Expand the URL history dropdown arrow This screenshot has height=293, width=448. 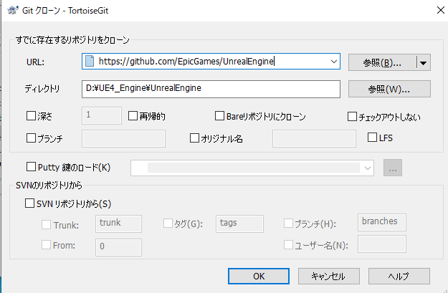pos(333,61)
